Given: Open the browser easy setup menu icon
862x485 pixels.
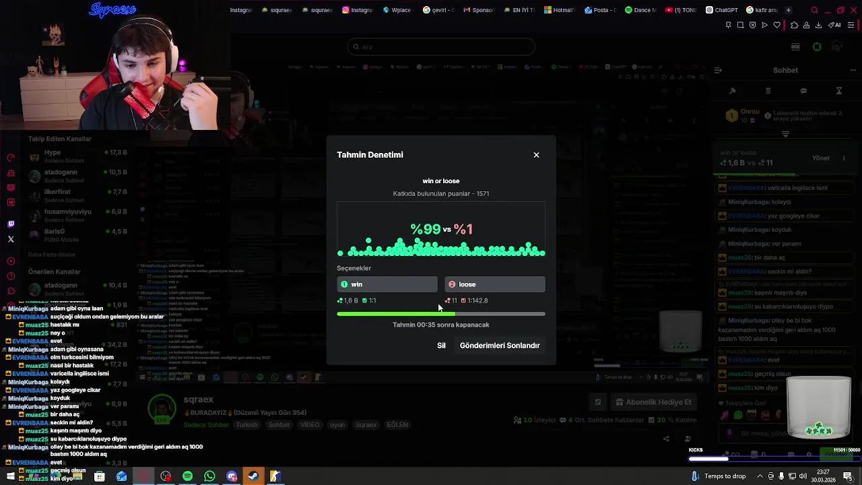Looking at the screenshot, I should pos(851,25).
